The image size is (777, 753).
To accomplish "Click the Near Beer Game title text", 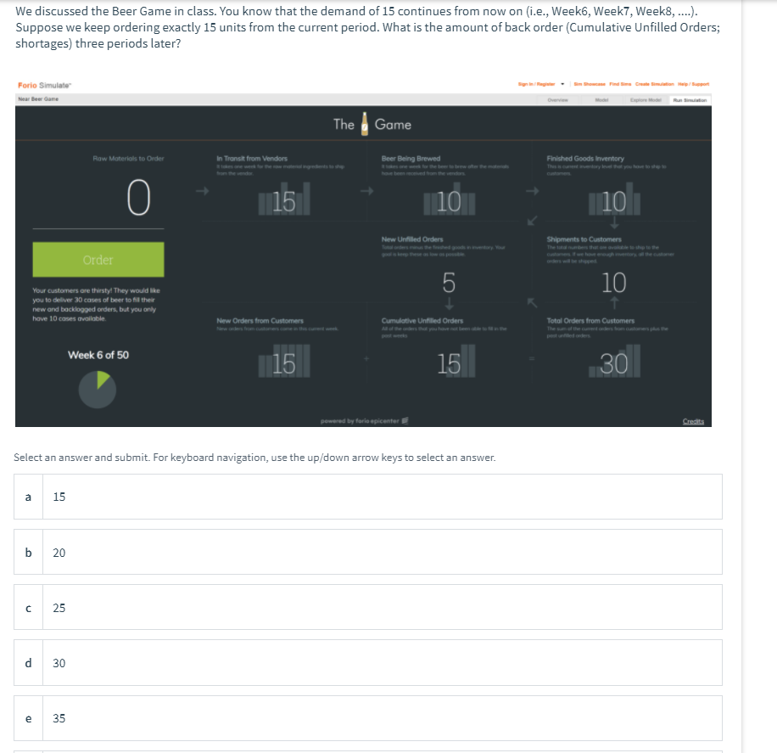I will point(38,99).
